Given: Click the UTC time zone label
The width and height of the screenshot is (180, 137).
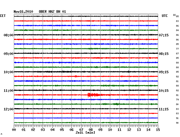Looking at the screenshot, I should coord(164,16).
